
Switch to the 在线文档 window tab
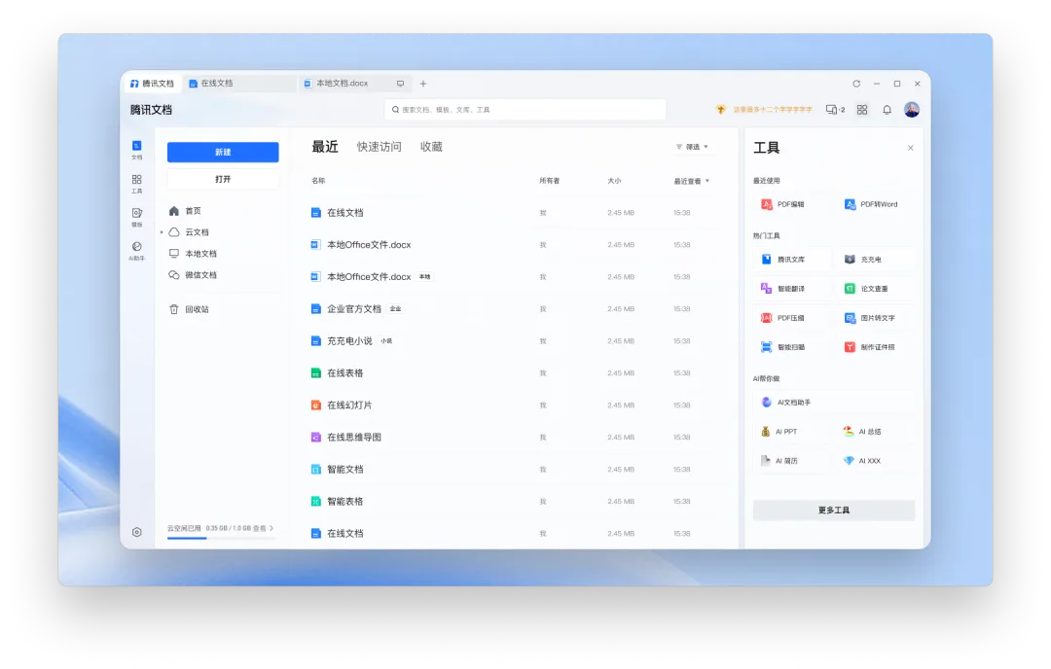(x=240, y=84)
